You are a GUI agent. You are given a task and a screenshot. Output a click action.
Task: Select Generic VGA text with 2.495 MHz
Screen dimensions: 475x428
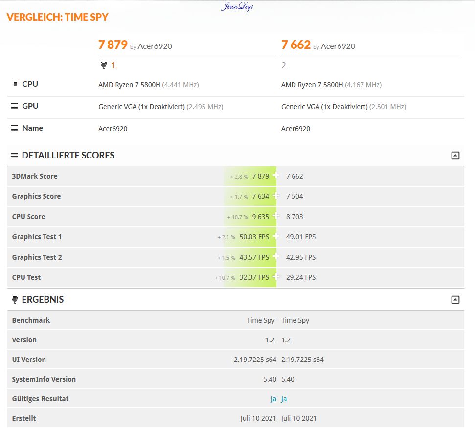click(x=161, y=107)
